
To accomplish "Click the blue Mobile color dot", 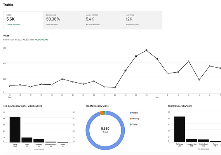I will [131, 113].
